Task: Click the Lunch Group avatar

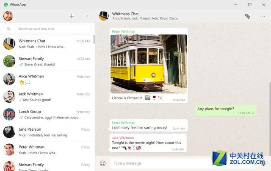Action: click(9, 114)
